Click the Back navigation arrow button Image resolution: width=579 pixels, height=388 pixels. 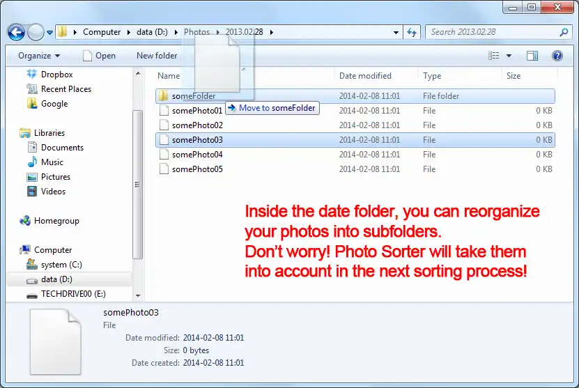tap(16, 33)
